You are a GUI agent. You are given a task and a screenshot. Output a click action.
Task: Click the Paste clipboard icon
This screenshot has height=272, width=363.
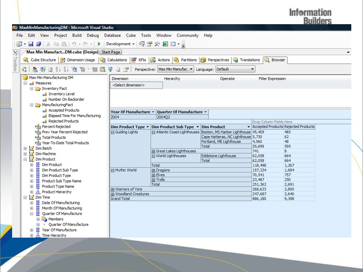[64, 44]
